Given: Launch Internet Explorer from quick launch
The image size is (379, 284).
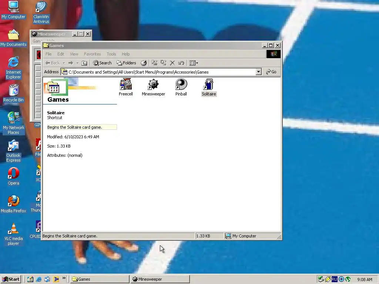Looking at the screenshot, I should (x=38, y=279).
